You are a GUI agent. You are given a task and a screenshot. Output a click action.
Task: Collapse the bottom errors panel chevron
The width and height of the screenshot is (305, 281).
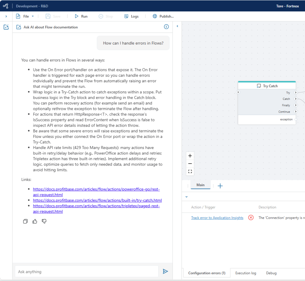[186, 197]
